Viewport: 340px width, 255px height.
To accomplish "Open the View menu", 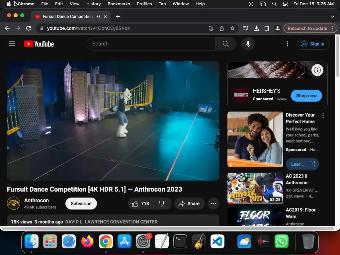I will coord(75,4).
